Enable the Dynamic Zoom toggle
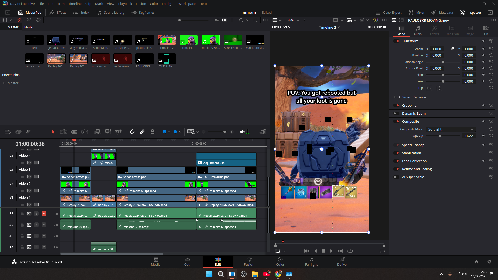Image resolution: width=498 pixels, height=280 pixels. coord(396,113)
